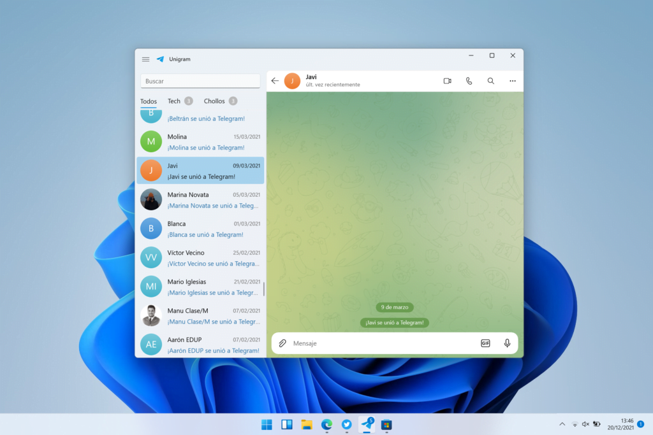Record a voice message with the microphone

(x=507, y=343)
